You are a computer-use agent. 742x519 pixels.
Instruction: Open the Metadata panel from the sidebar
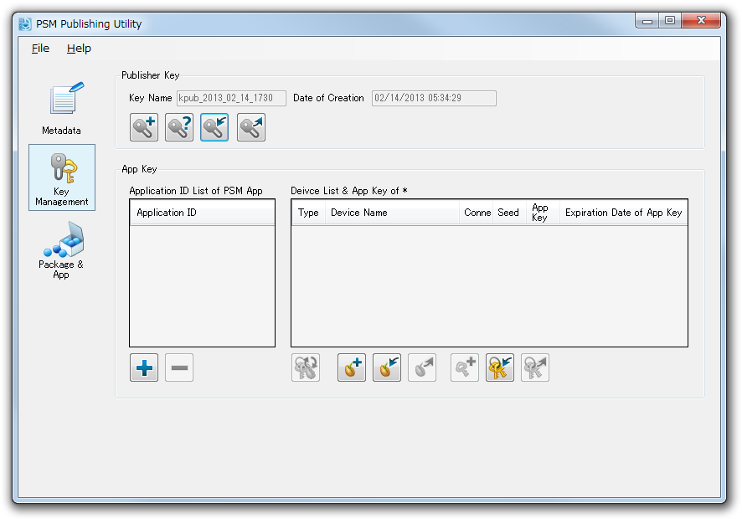62,109
